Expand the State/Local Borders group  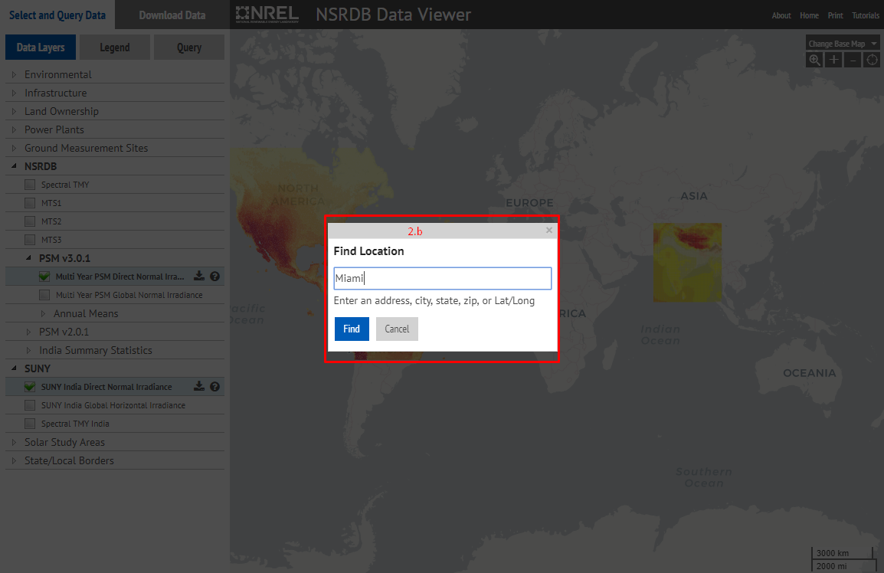[x=14, y=460]
